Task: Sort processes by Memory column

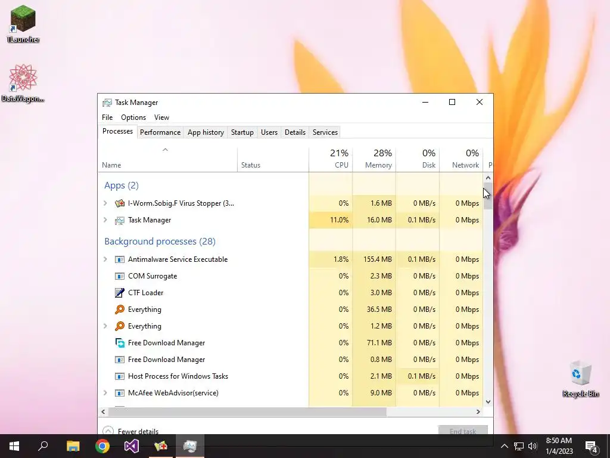Action: click(374, 160)
